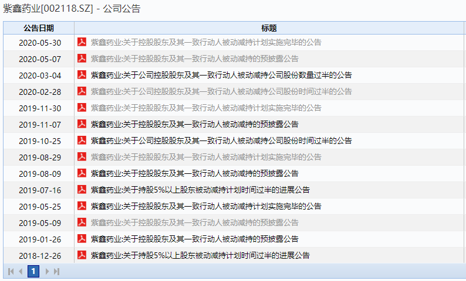Open 2020-03-04 股份数量过半 announcement link
466x281 pixels.
click(221, 75)
